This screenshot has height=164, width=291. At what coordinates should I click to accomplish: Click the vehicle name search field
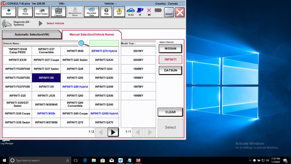tap(104, 43)
